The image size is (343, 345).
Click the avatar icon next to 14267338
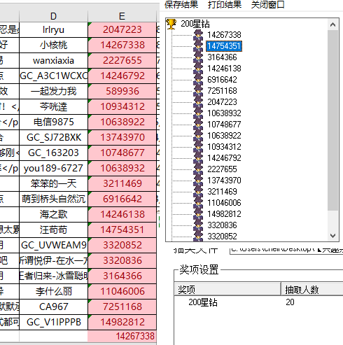tap(198, 35)
